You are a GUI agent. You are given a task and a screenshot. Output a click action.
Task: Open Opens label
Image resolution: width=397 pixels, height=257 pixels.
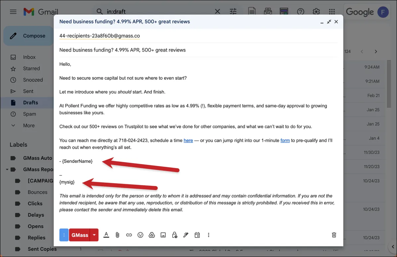(35, 226)
